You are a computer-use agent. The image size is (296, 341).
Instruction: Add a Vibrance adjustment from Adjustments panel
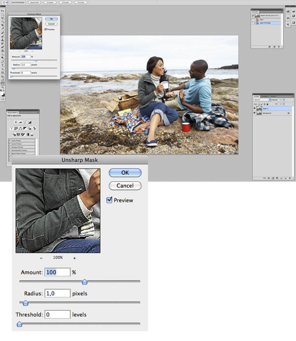click(x=11, y=128)
